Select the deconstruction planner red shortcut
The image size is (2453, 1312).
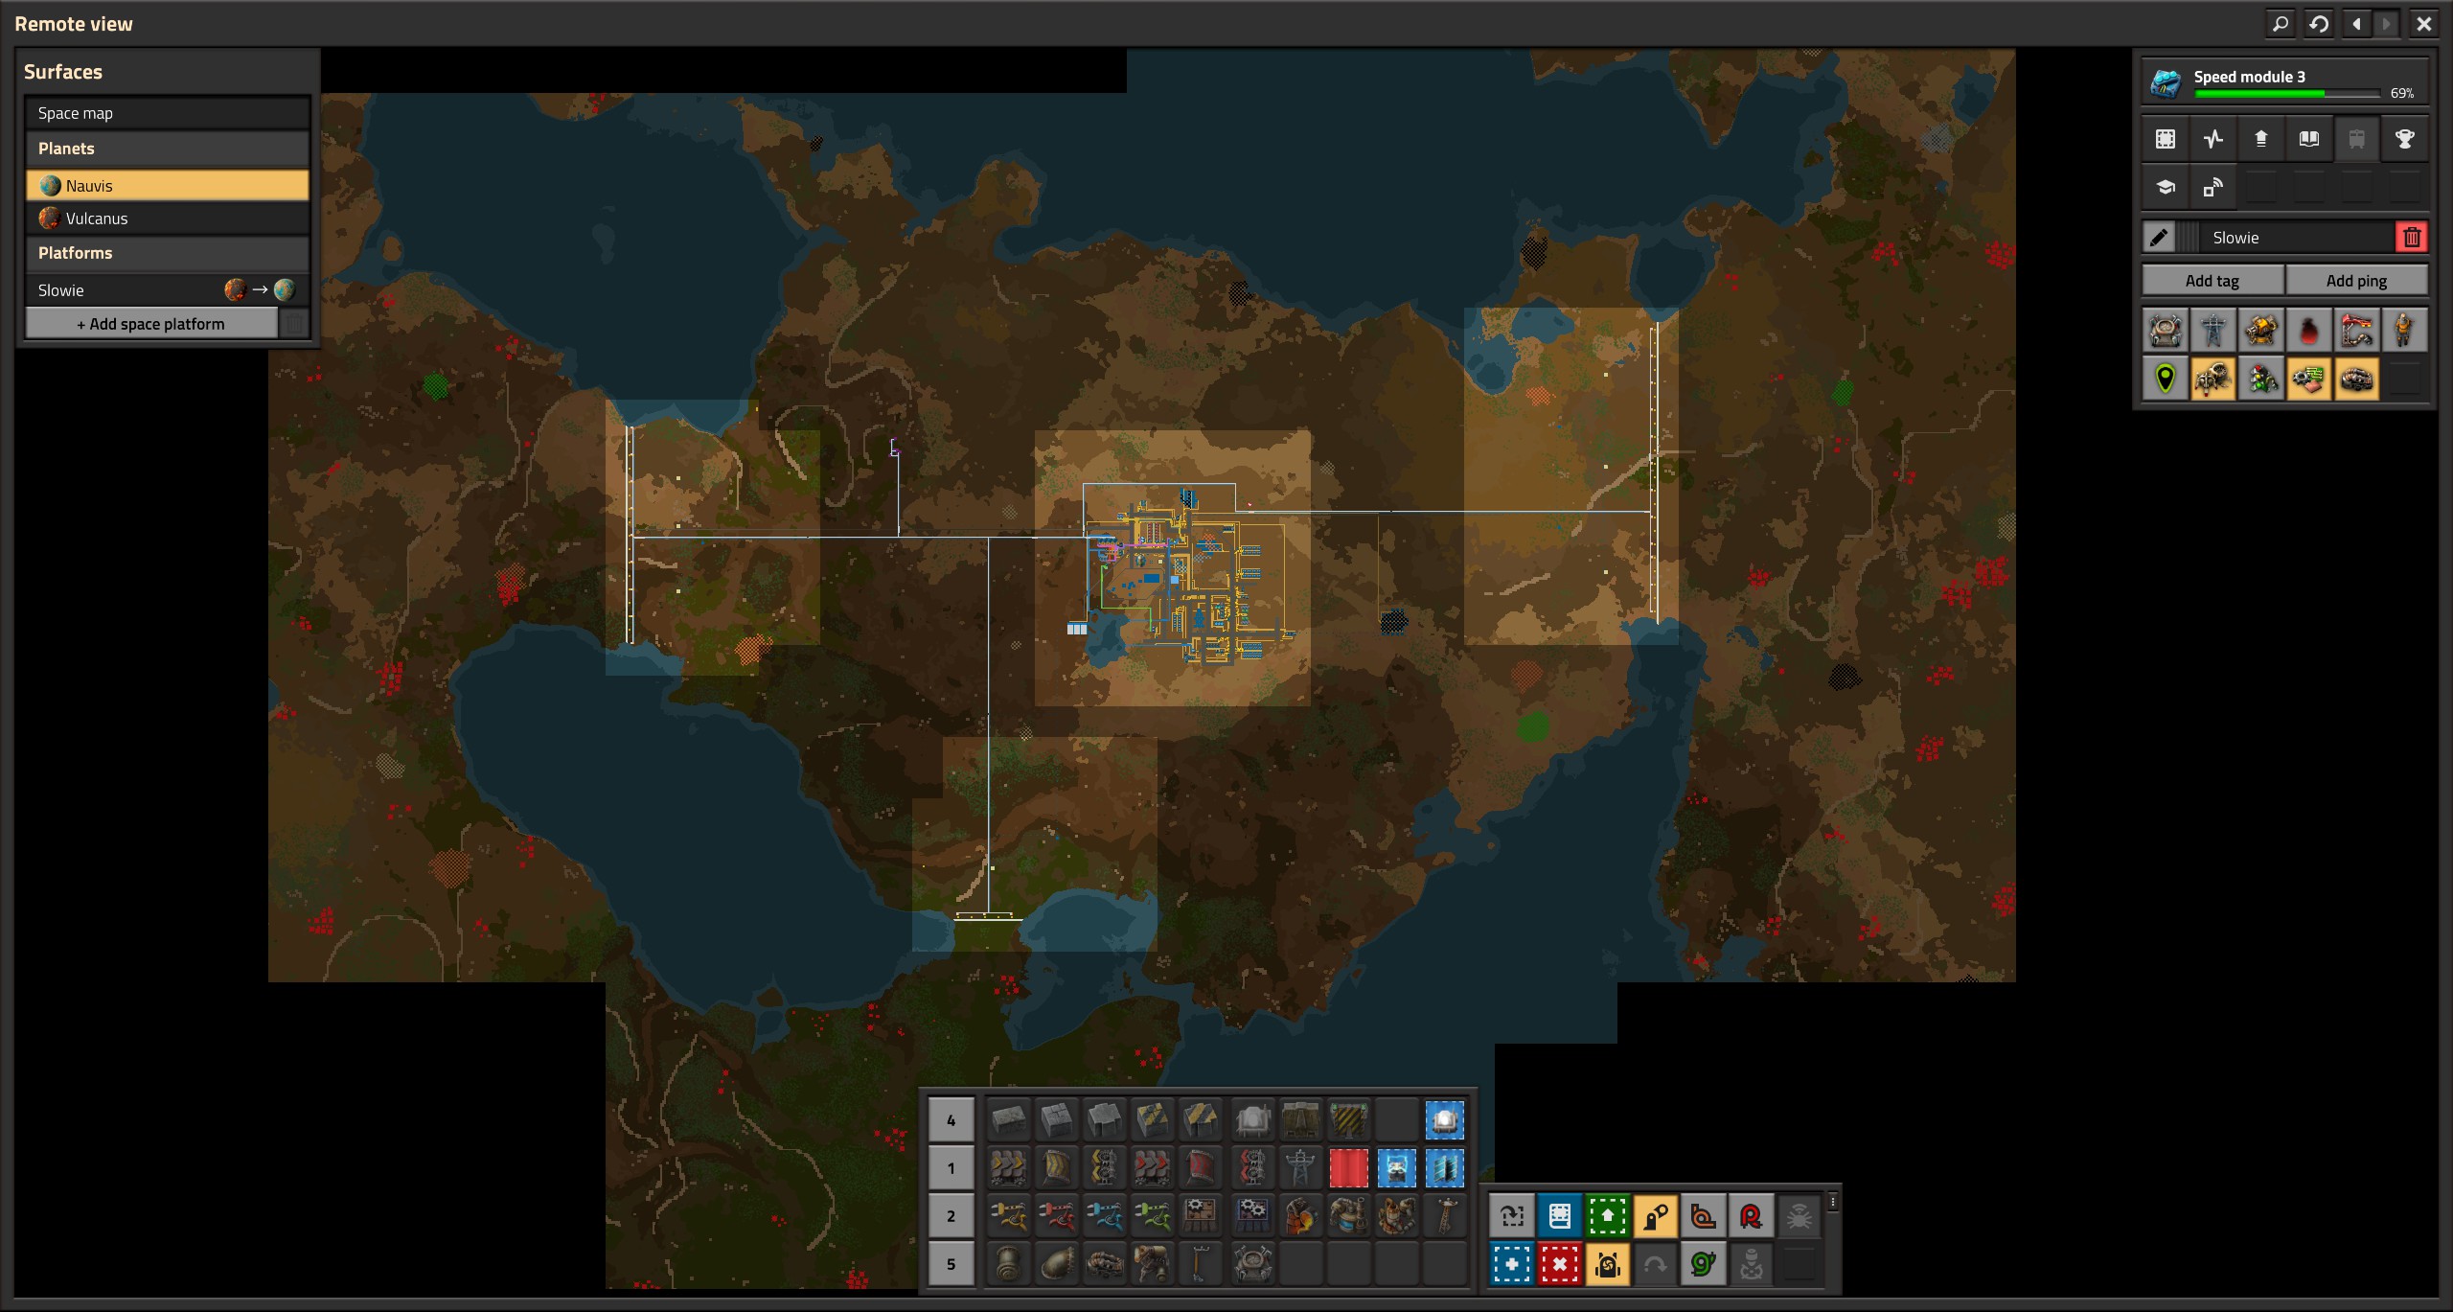(1559, 1265)
